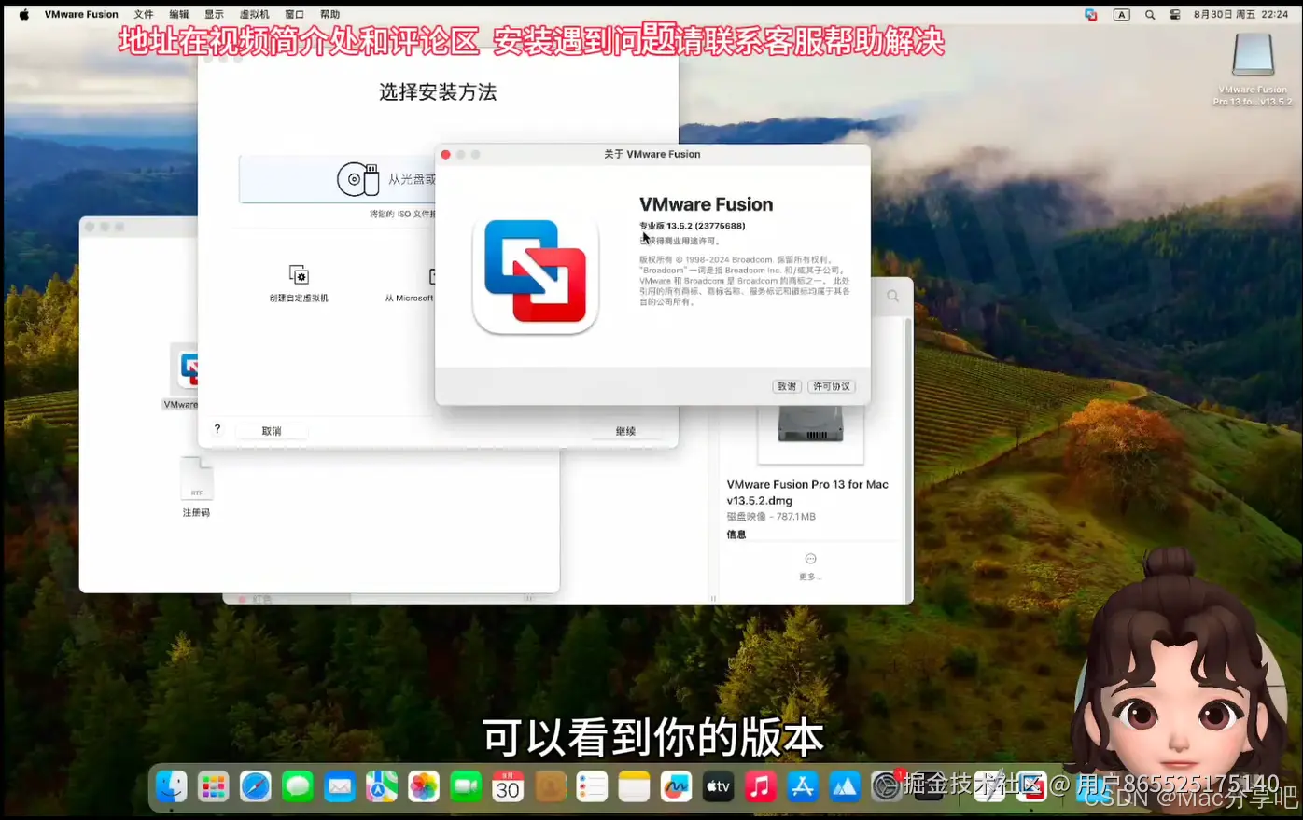Image resolution: width=1303 pixels, height=820 pixels.
Task: Open Safari from the Dock
Action: [256, 786]
